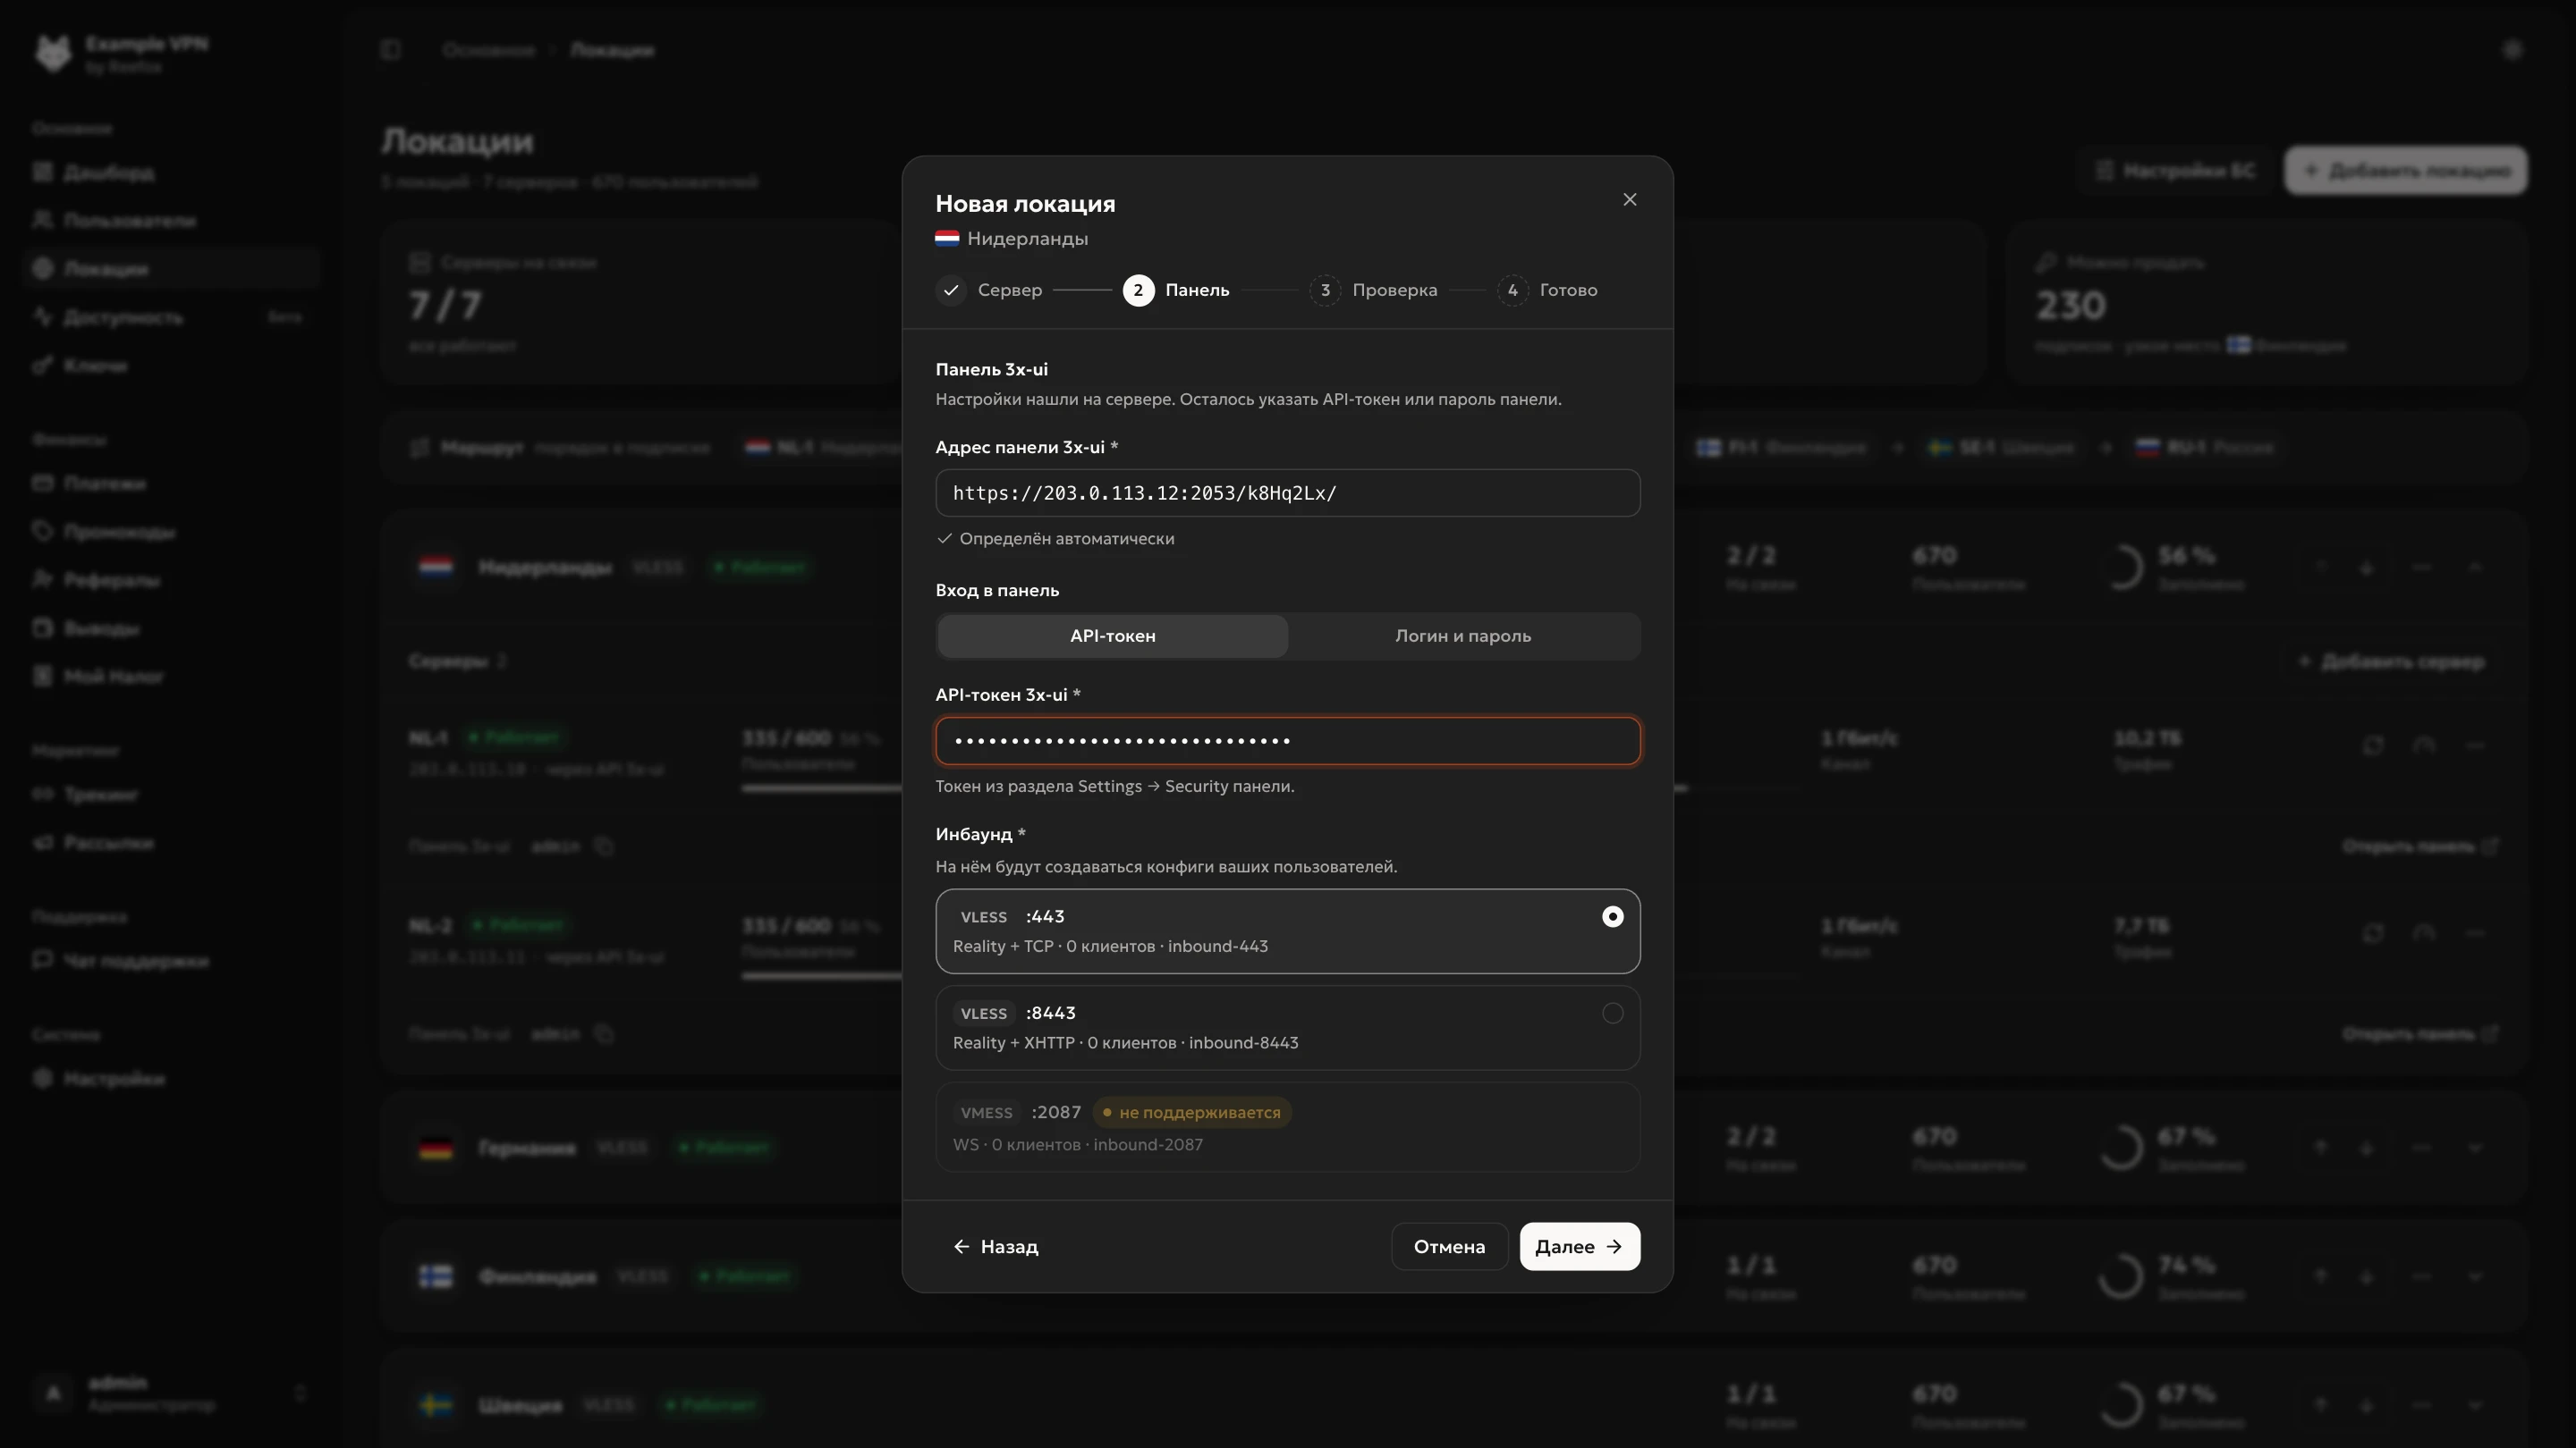Open Пользователи in the sidebar
Image resolution: width=2576 pixels, height=1448 pixels.
click(x=170, y=221)
